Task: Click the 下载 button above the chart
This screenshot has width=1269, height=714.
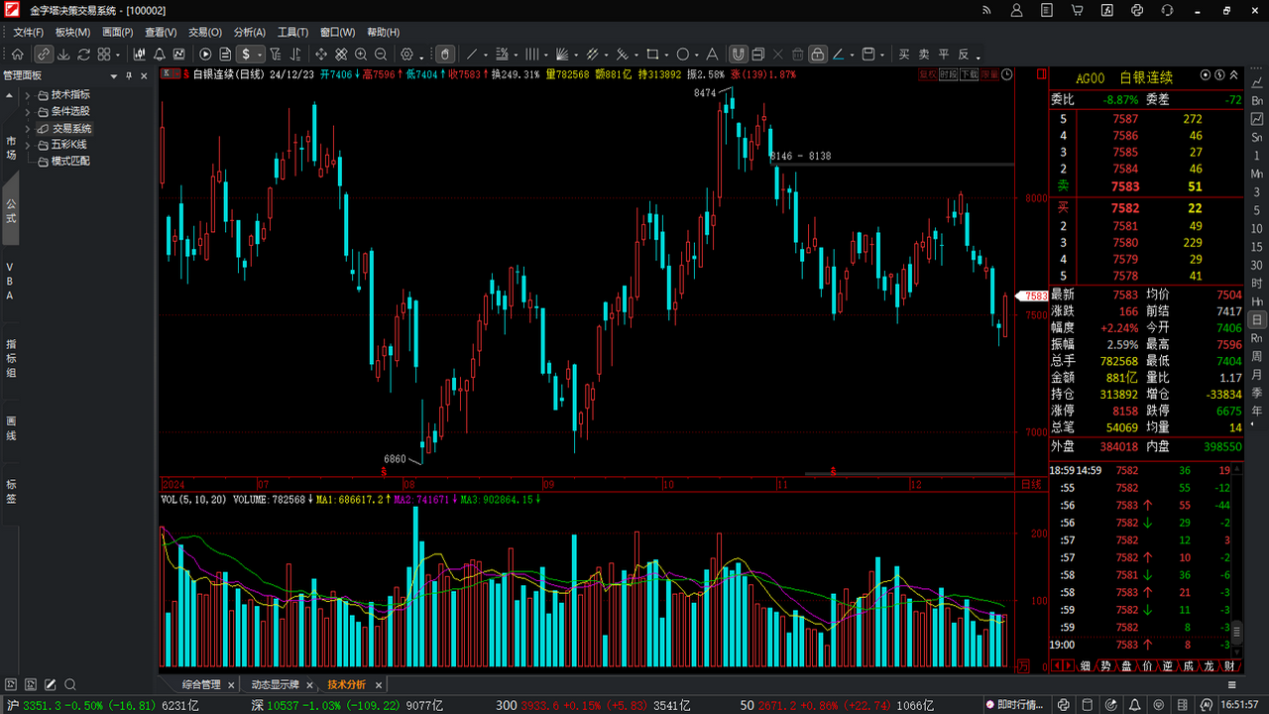Action: click(969, 74)
